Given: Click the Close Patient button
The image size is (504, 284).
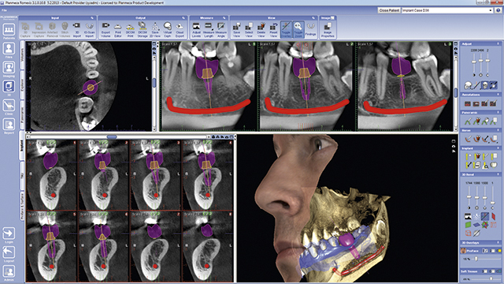Looking at the screenshot, I should pos(389,10).
